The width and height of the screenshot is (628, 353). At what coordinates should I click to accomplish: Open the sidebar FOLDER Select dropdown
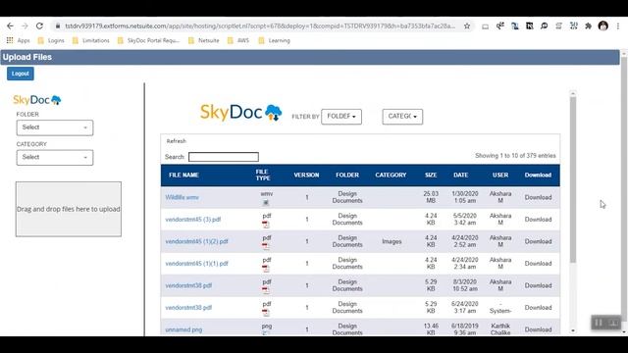[55, 127]
